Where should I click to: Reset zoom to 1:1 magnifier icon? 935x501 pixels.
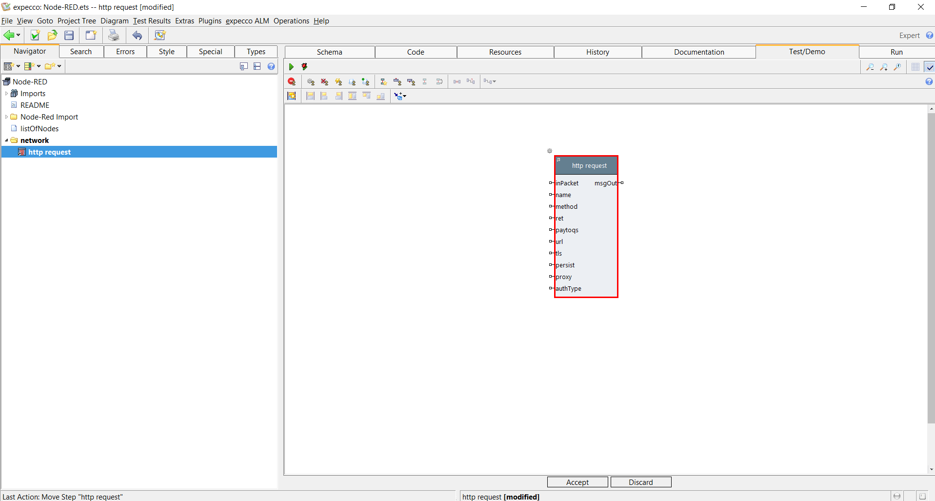897,67
